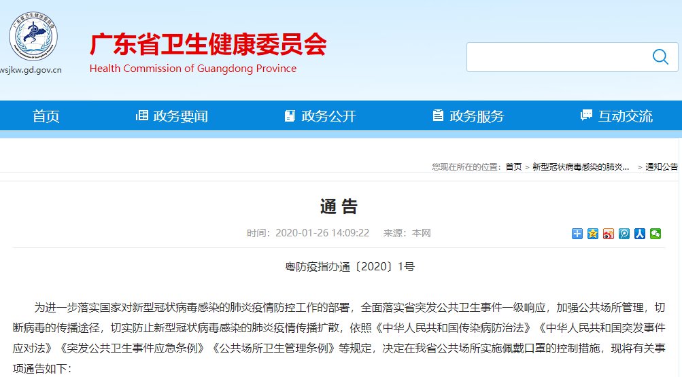
Task: Open more share options plus icon
Action: tap(577, 234)
